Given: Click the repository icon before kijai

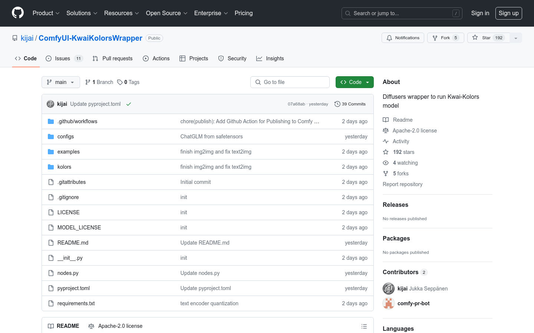Looking at the screenshot, I should tap(15, 38).
